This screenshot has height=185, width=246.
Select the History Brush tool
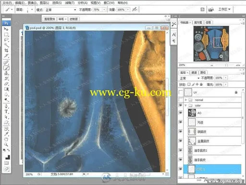[x=6, y=79]
